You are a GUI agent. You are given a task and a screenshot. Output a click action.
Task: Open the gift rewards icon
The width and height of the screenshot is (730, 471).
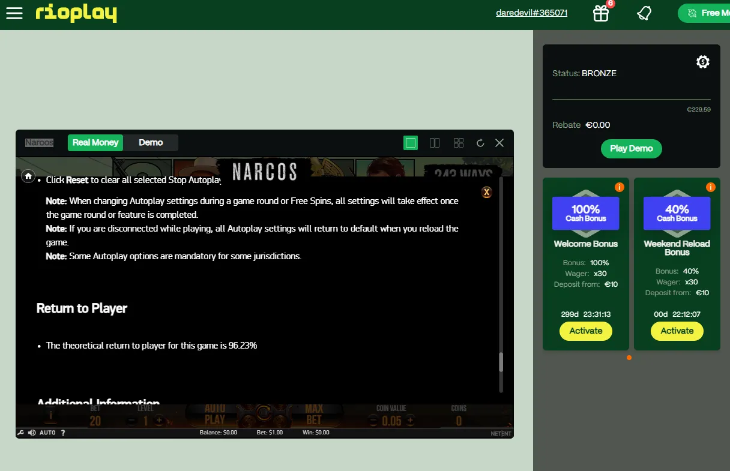coord(601,13)
